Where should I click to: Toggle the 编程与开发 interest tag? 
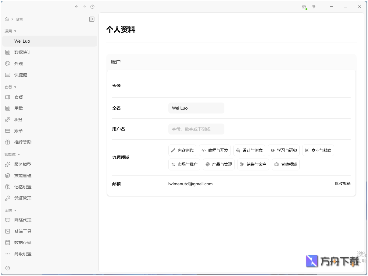coord(215,150)
